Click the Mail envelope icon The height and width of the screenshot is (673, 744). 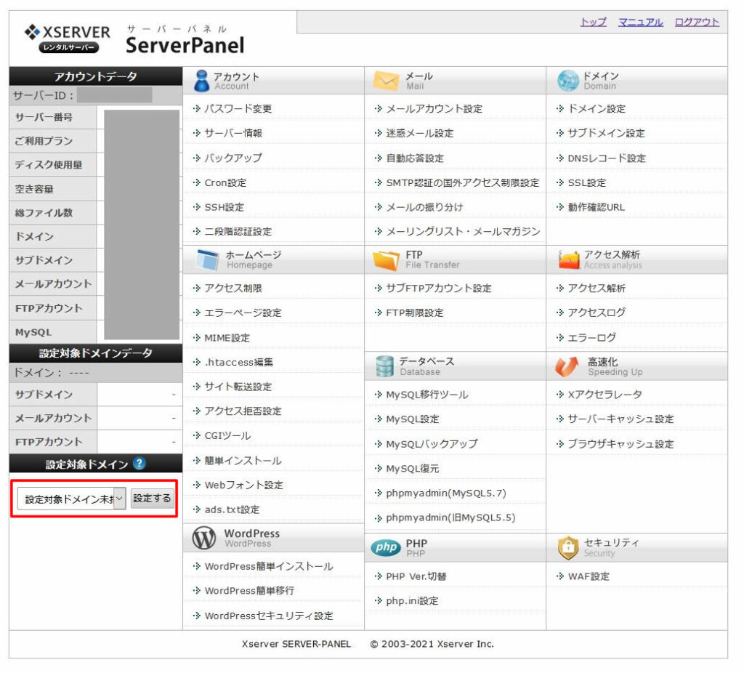pyautogui.click(x=386, y=81)
